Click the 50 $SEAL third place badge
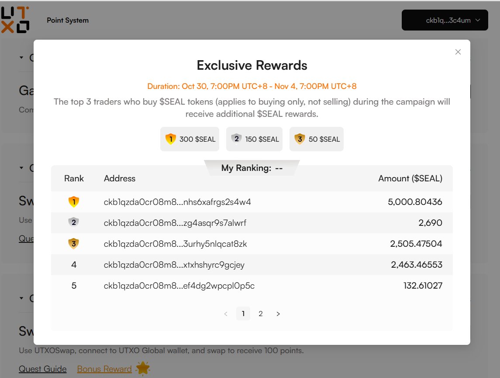Viewport: 500px width, 378px height. pyautogui.click(x=316, y=139)
